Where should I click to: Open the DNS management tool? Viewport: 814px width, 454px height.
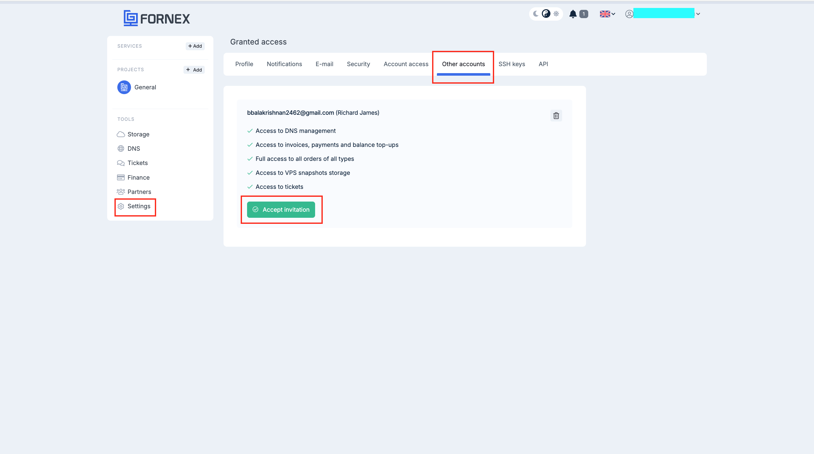133,149
